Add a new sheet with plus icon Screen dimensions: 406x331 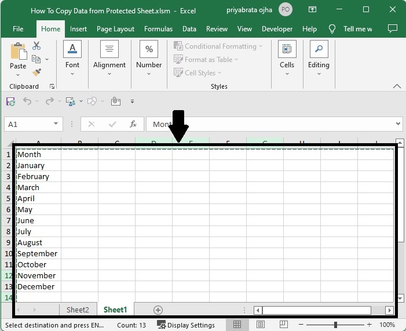tap(158, 310)
